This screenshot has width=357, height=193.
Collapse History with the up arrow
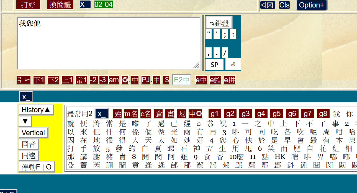(x=36, y=110)
